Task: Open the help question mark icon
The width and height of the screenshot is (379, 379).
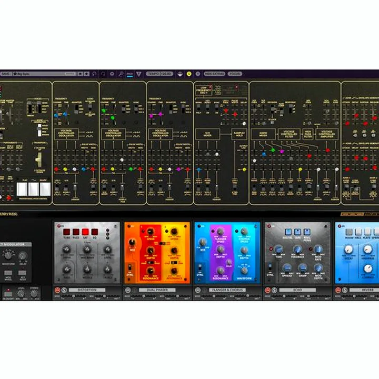Action: point(198,74)
